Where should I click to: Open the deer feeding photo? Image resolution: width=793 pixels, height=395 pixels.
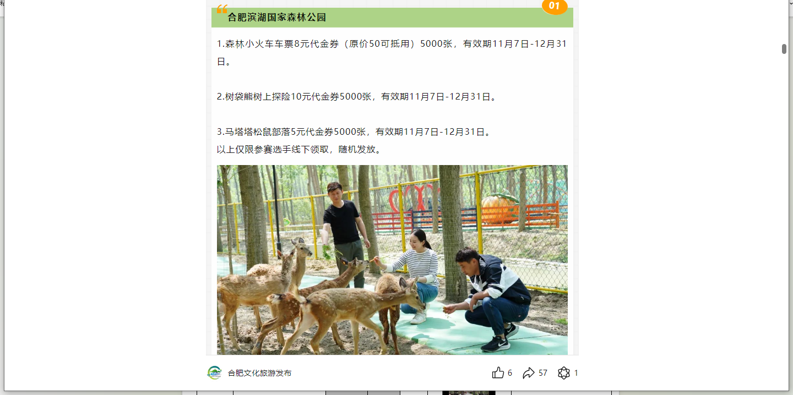pos(392,260)
